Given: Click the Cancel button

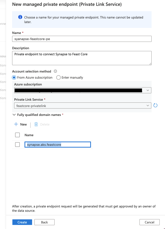Looking at the screenshot, I should [149, 222].
